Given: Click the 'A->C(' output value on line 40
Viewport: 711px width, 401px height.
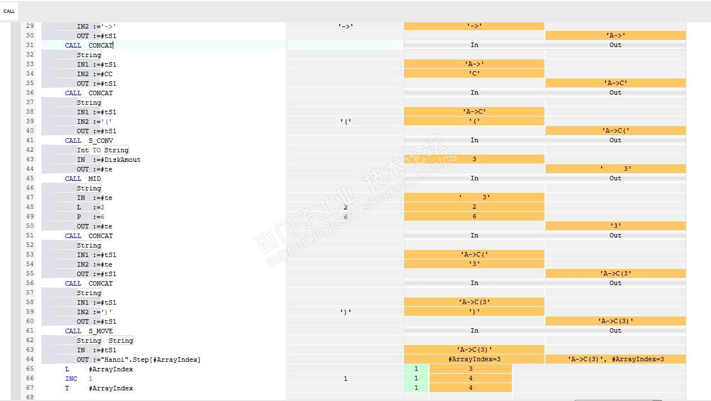Looking at the screenshot, I should tap(616, 130).
